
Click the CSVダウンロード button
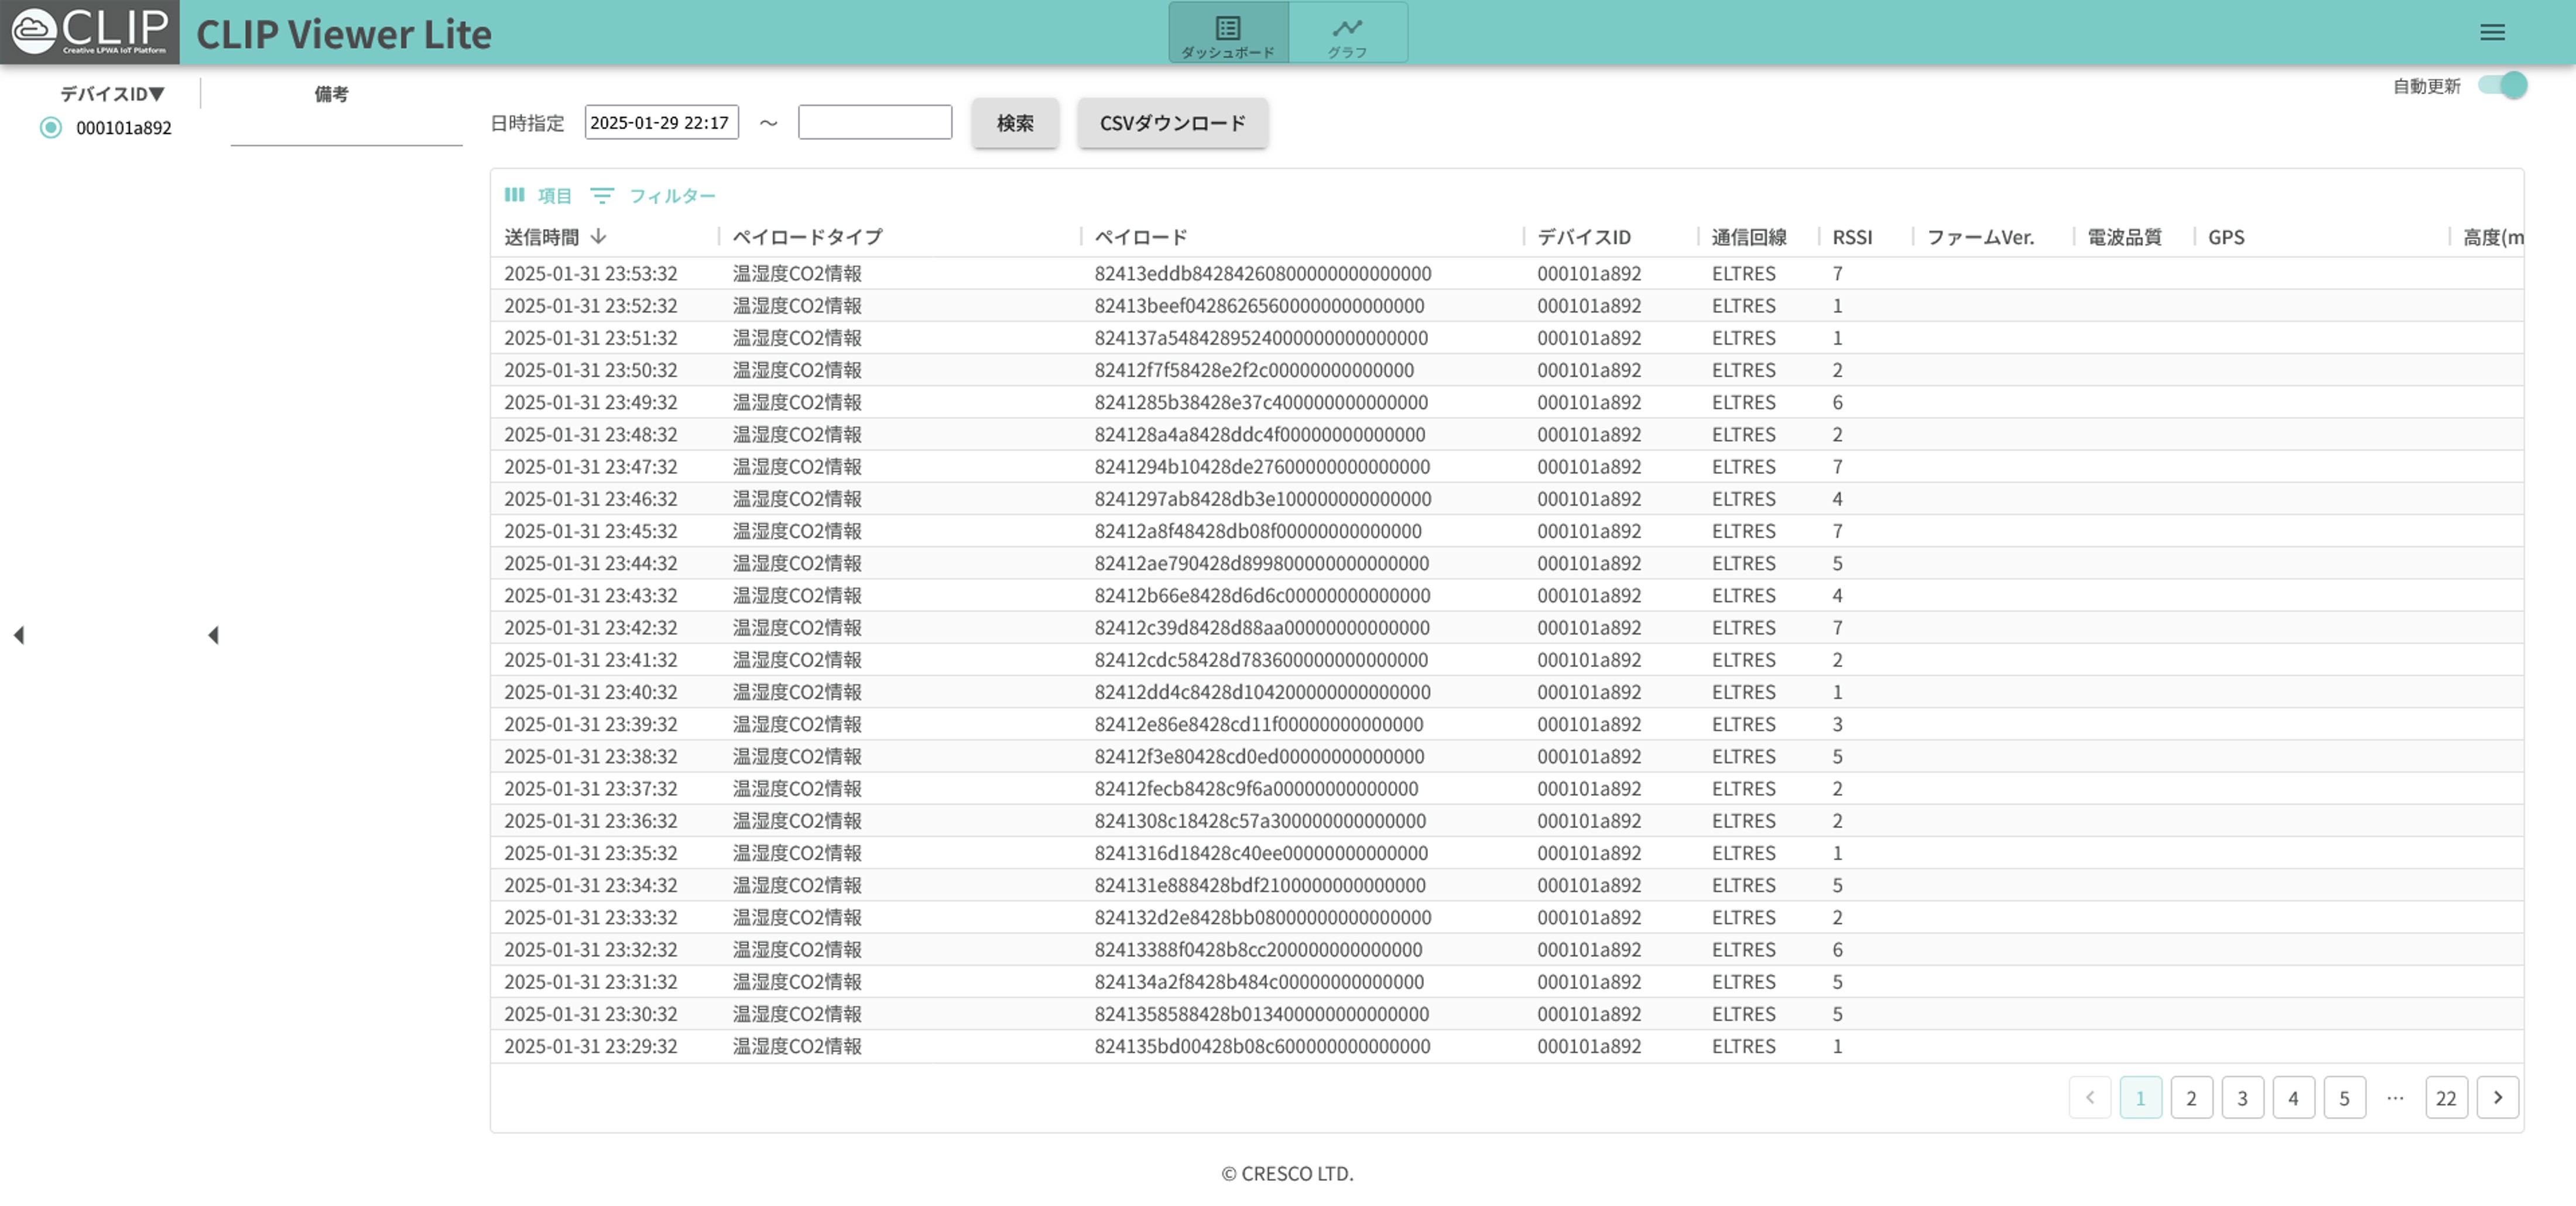pos(1172,123)
